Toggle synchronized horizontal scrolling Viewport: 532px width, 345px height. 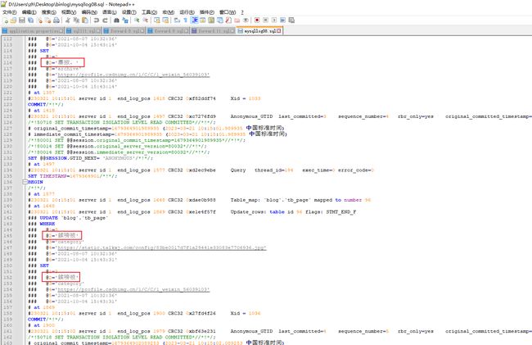(x=165, y=20)
